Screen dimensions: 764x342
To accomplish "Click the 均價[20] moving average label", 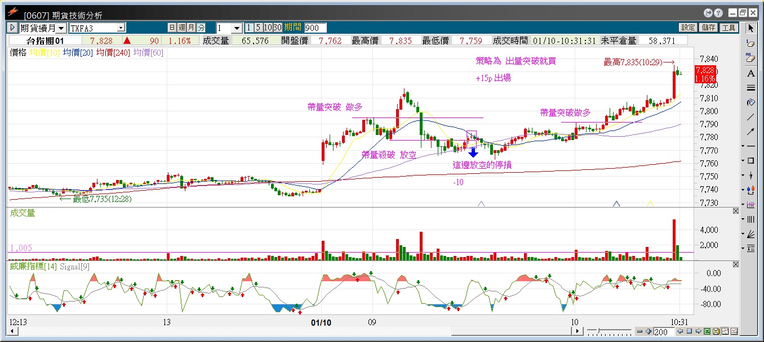I will 78,52.
